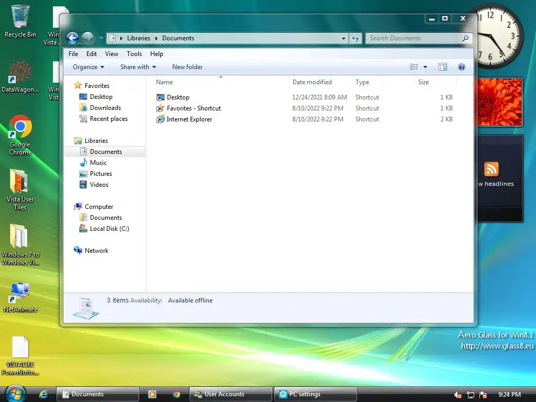Sort by the Type column header
This screenshot has width=536, height=402.
383,82
